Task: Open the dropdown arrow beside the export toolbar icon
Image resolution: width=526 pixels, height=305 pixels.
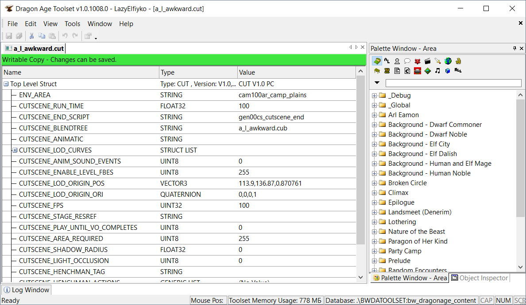Action: point(96,38)
